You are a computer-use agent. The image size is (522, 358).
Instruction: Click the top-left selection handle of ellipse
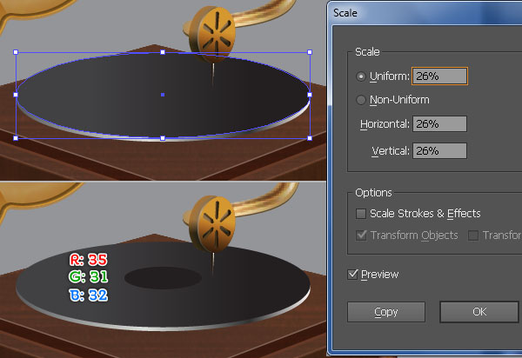[x=16, y=52]
